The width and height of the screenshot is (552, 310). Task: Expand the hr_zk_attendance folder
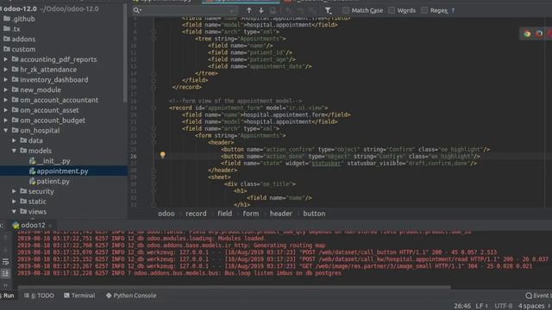pyautogui.click(x=6, y=70)
